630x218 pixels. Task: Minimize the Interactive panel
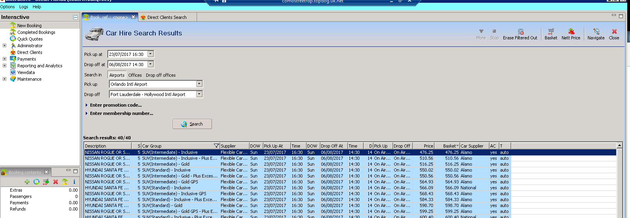tap(75, 17)
